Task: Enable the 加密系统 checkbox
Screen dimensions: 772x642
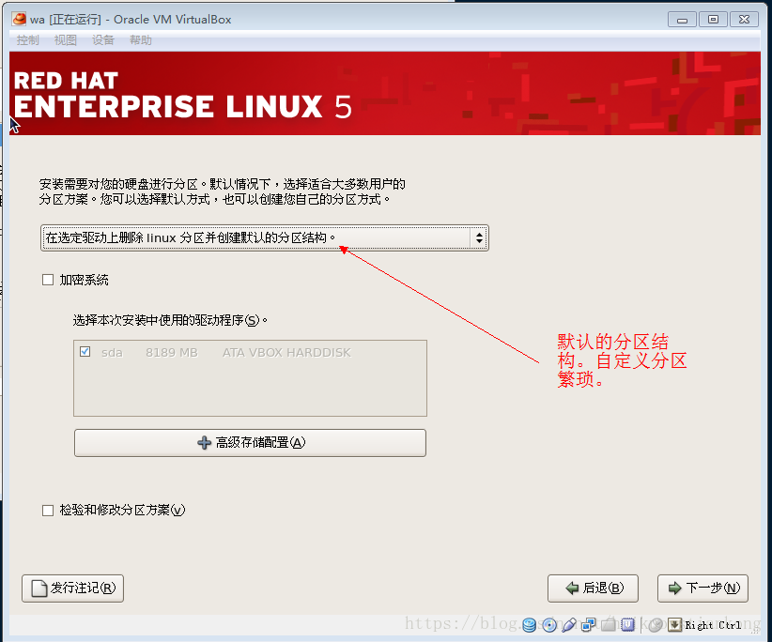Action: pos(48,280)
